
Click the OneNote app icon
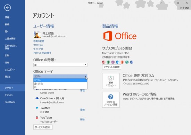[113, 62]
